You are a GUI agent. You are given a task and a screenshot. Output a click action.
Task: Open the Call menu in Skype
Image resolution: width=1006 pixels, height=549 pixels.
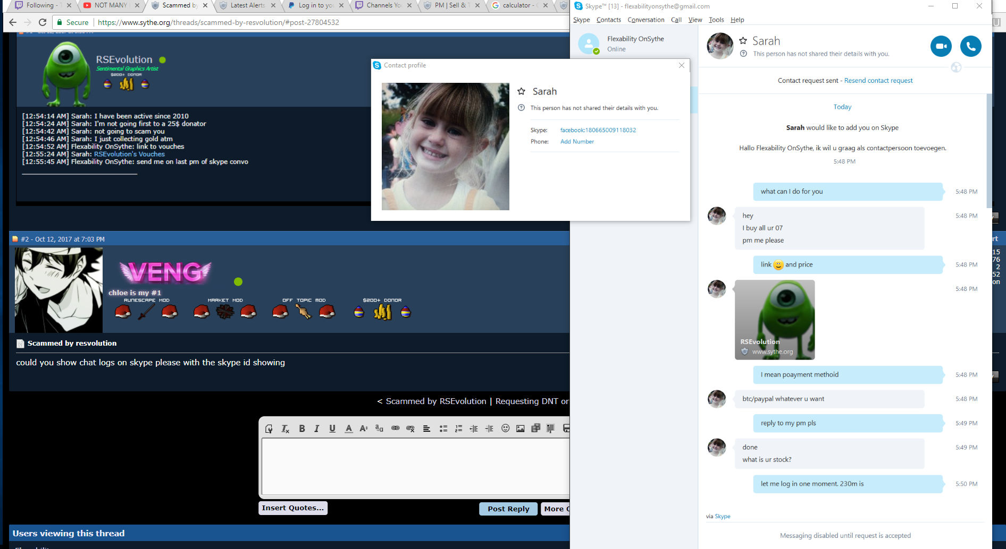pyautogui.click(x=676, y=20)
